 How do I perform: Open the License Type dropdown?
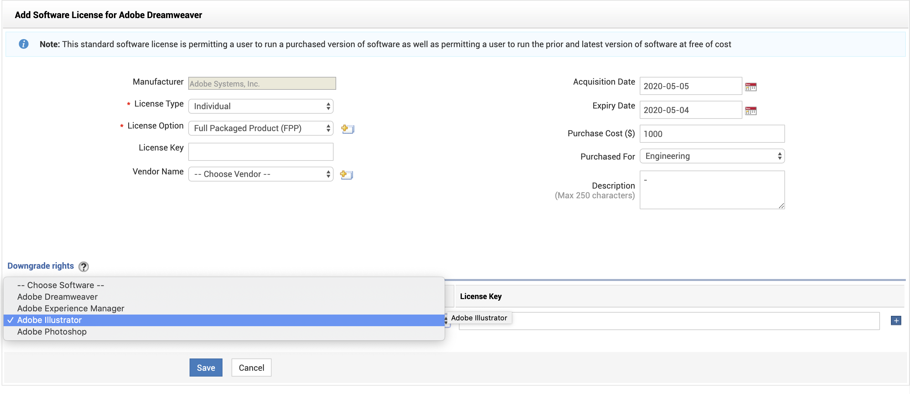coord(261,106)
